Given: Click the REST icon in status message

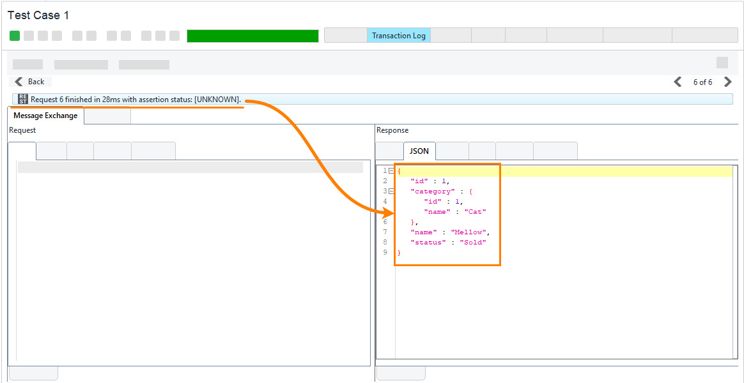Looking at the screenshot, I should coord(23,99).
